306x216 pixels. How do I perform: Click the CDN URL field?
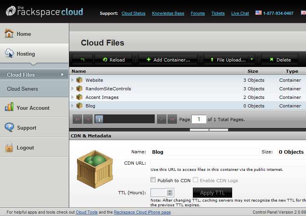point(228,163)
